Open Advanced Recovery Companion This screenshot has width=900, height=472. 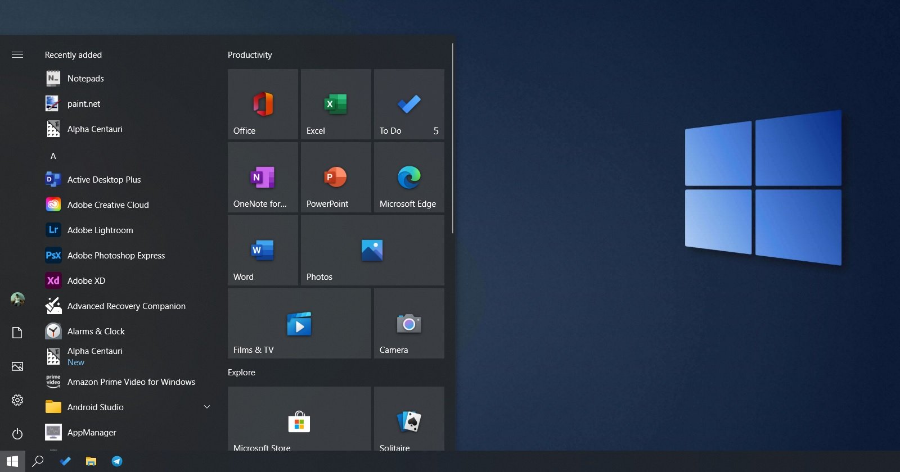[x=129, y=306]
